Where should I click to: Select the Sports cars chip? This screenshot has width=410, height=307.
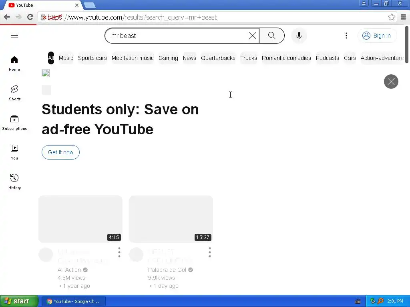[x=92, y=58]
